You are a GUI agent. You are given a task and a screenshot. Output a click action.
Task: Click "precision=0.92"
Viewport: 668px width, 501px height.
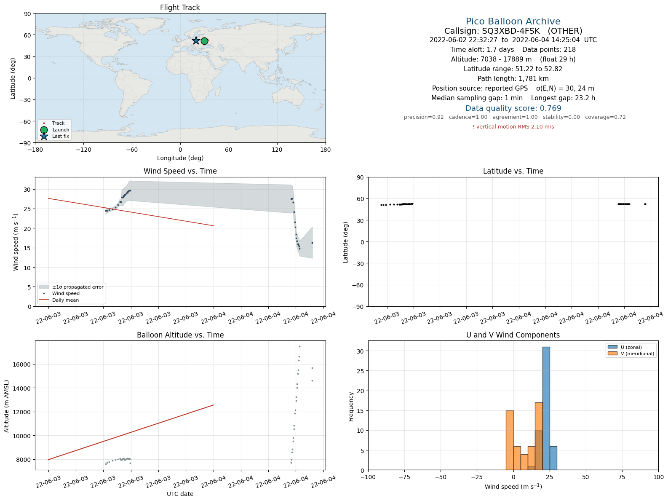click(424, 117)
